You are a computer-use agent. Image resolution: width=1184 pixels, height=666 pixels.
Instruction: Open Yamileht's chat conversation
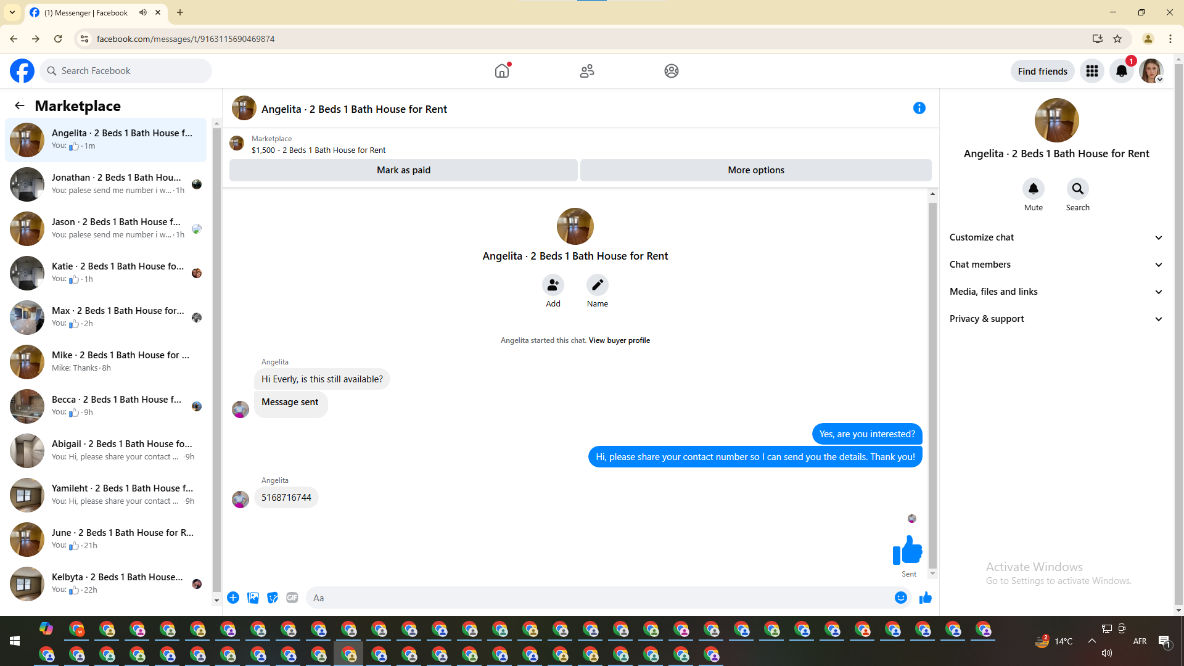pos(106,495)
